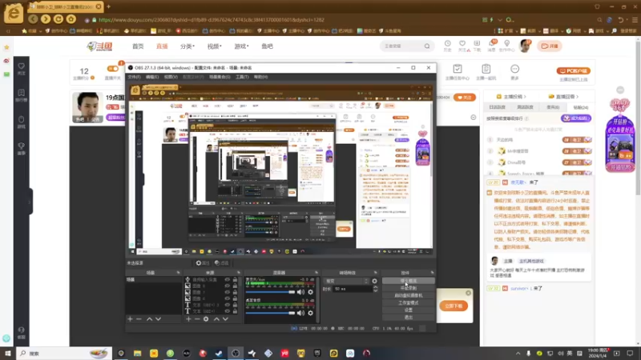Hide 文本 (GDI+) 3 source with eye icon

point(228,305)
